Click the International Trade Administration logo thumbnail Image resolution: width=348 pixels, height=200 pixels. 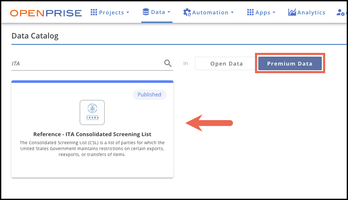point(92,112)
